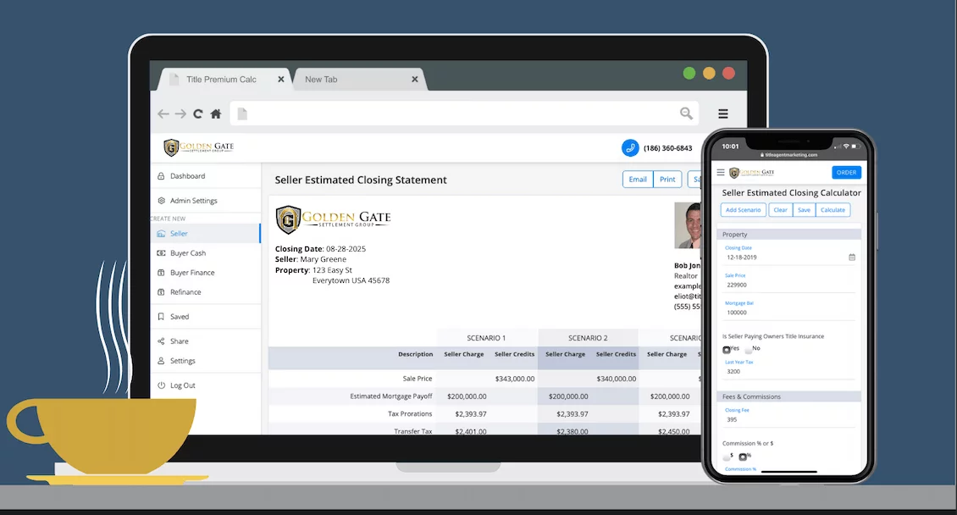
Task: Choose the $ commission option
Action: 727,457
